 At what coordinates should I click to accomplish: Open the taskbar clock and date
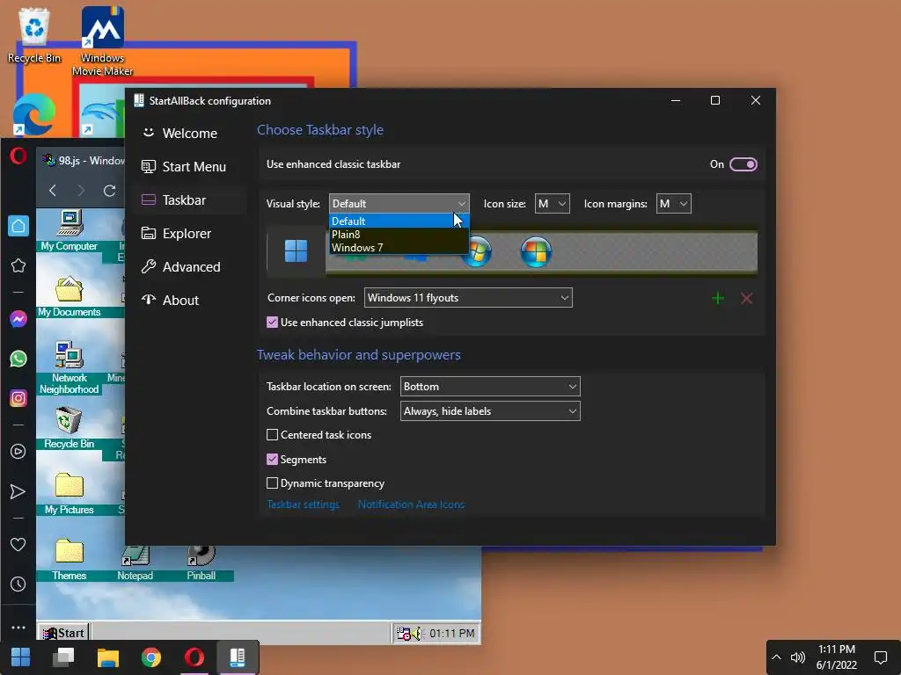click(837, 657)
